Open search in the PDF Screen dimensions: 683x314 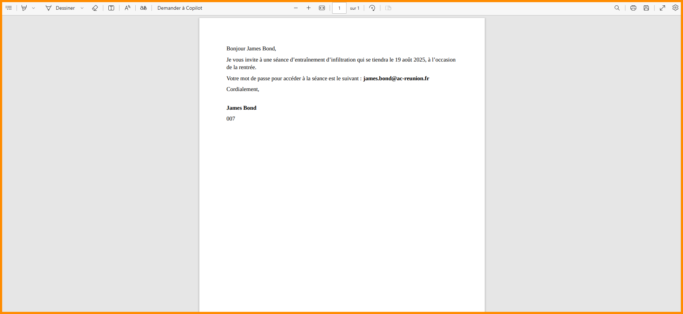[x=617, y=8]
